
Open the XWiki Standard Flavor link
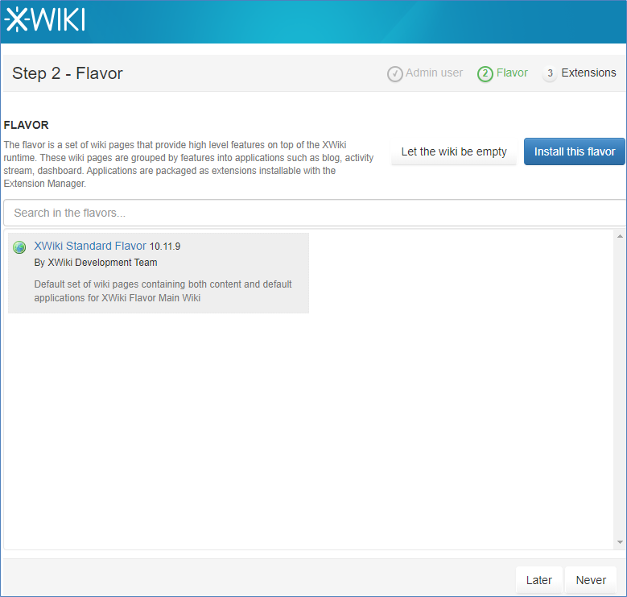[90, 246]
